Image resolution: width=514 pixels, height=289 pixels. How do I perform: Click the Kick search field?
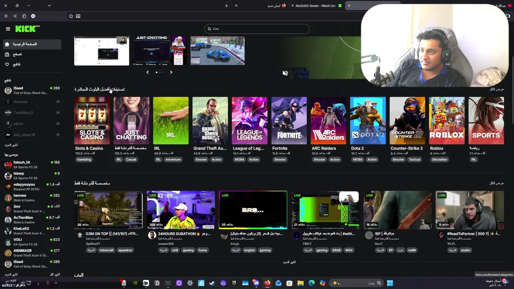257,28
